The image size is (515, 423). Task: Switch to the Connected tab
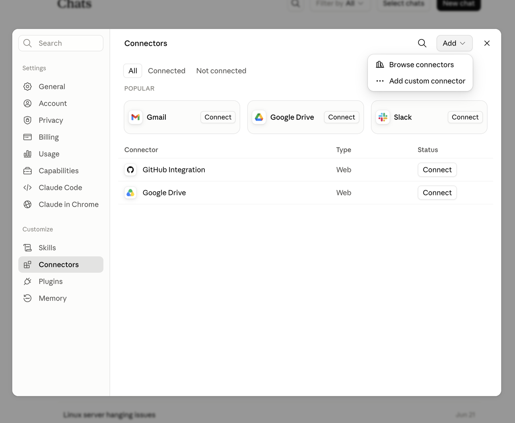tap(167, 70)
